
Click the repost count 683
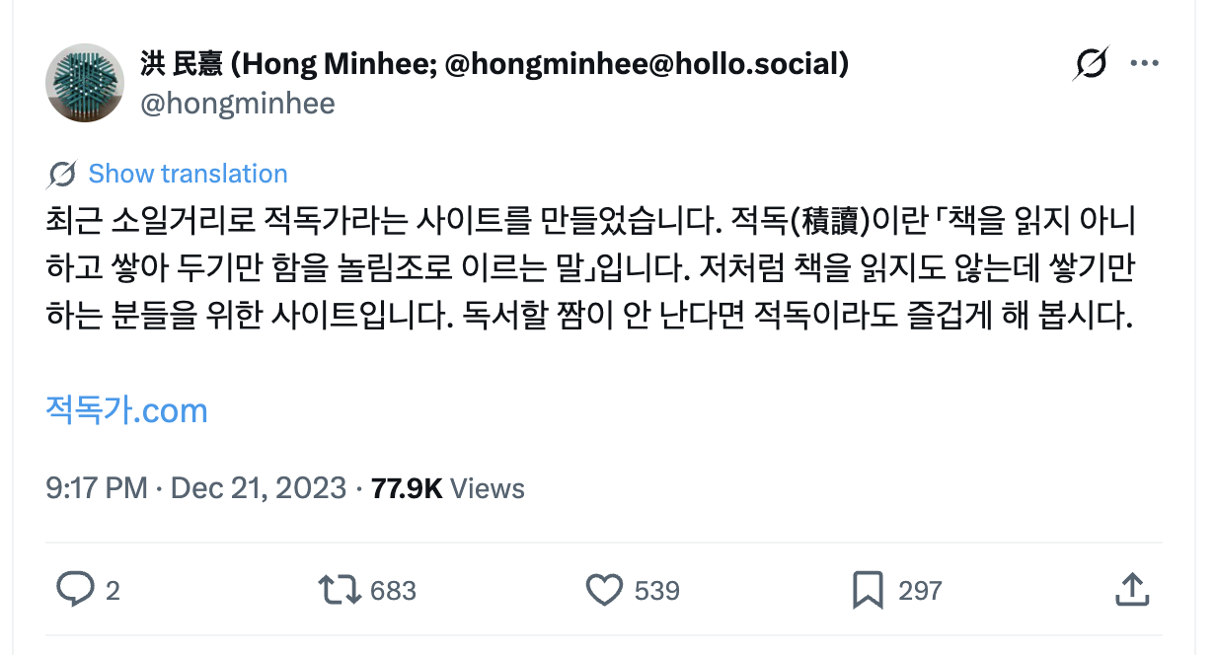[x=393, y=591]
